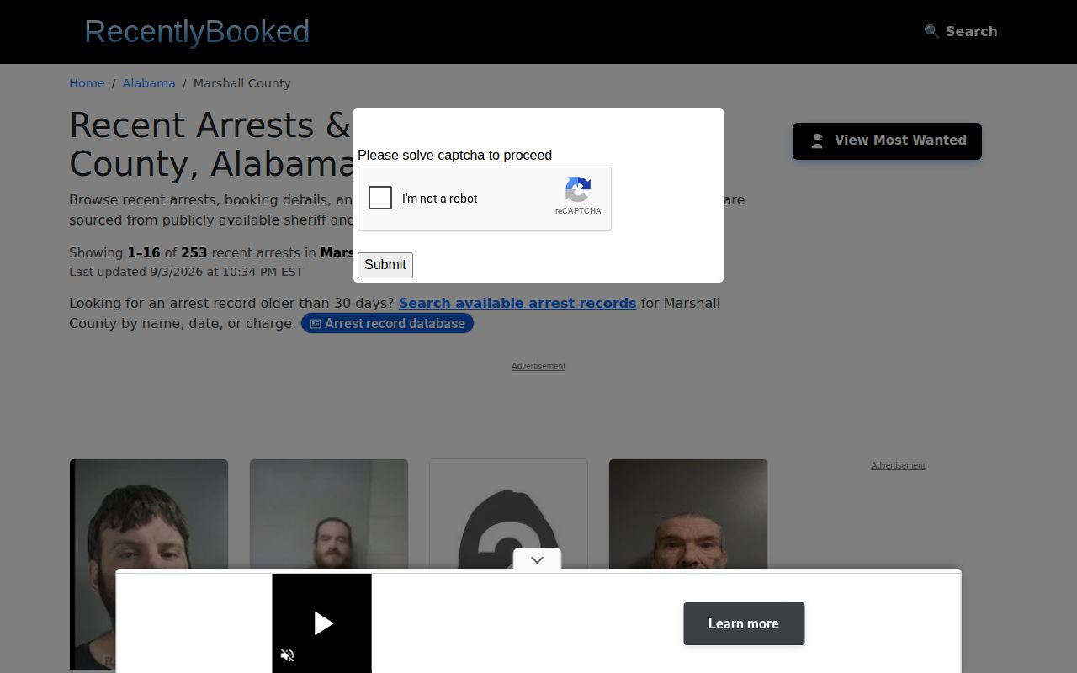Open the Search option in header
The height and width of the screenshot is (673, 1077).
coord(961,31)
